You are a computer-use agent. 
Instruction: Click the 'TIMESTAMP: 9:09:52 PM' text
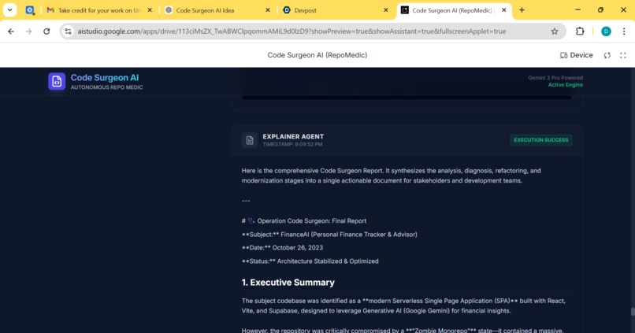(x=293, y=144)
